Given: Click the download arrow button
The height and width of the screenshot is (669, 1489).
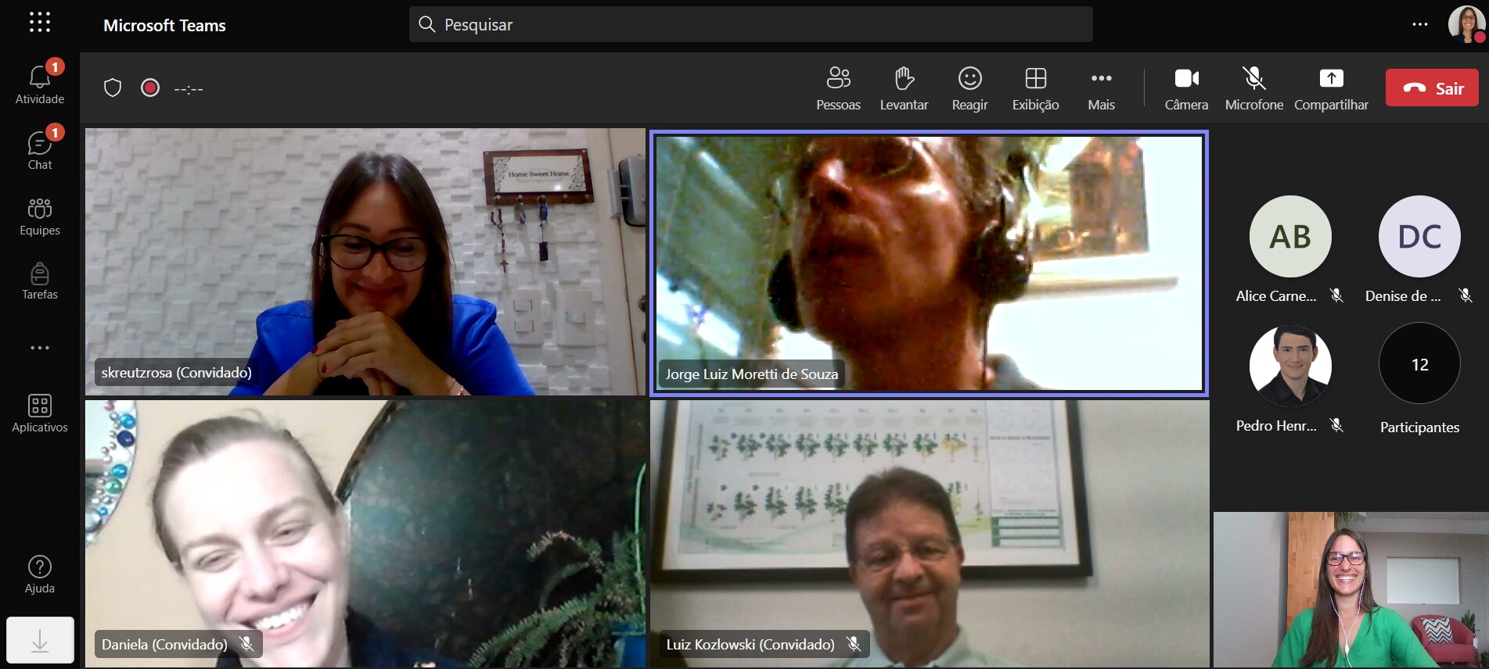Looking at the screenshot, I should coord(40,640).
